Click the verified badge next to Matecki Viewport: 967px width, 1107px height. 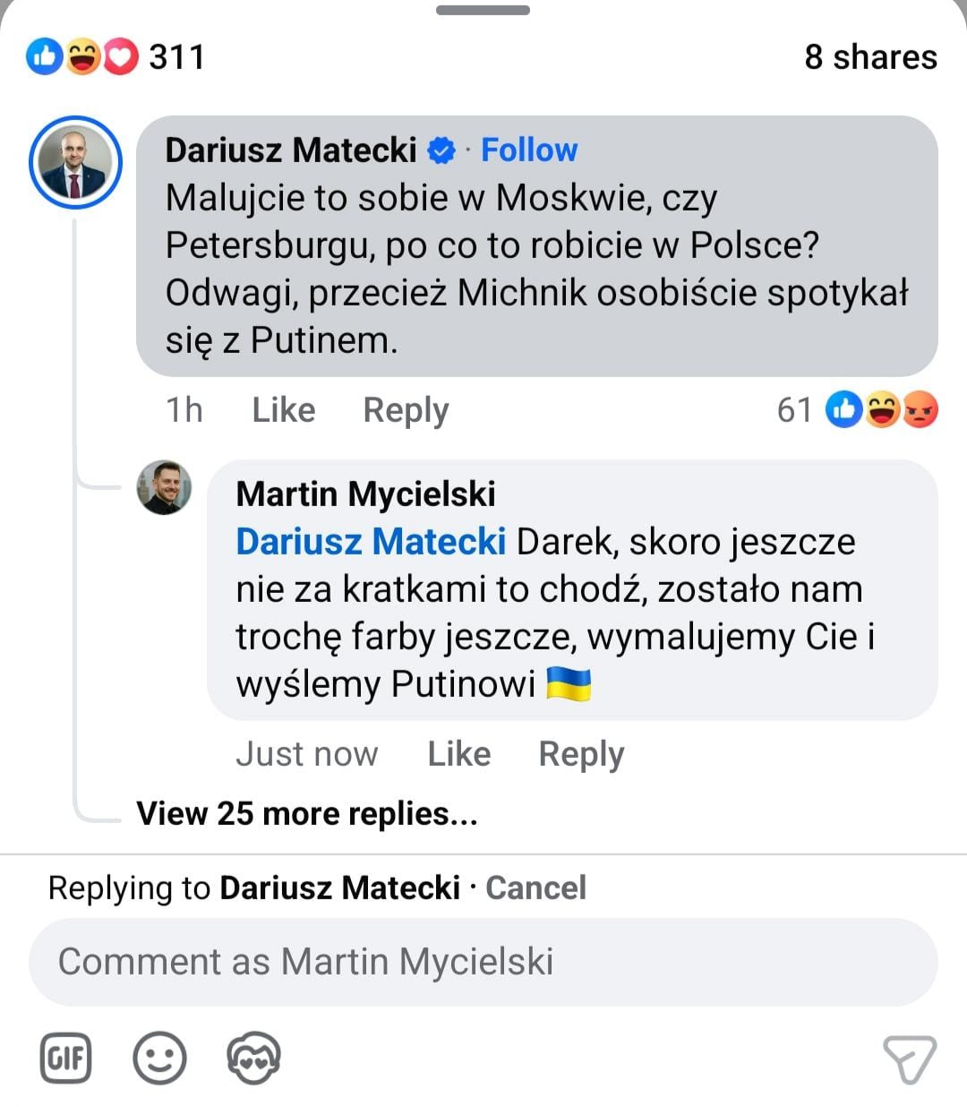(x=441, y=150)
